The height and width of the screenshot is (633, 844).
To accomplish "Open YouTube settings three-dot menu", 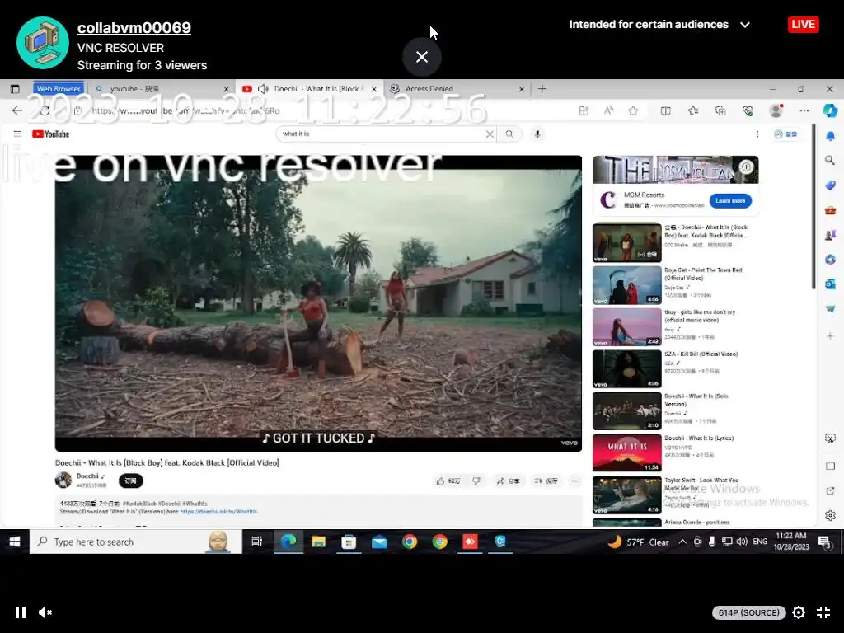I will [x=757, y=134].
